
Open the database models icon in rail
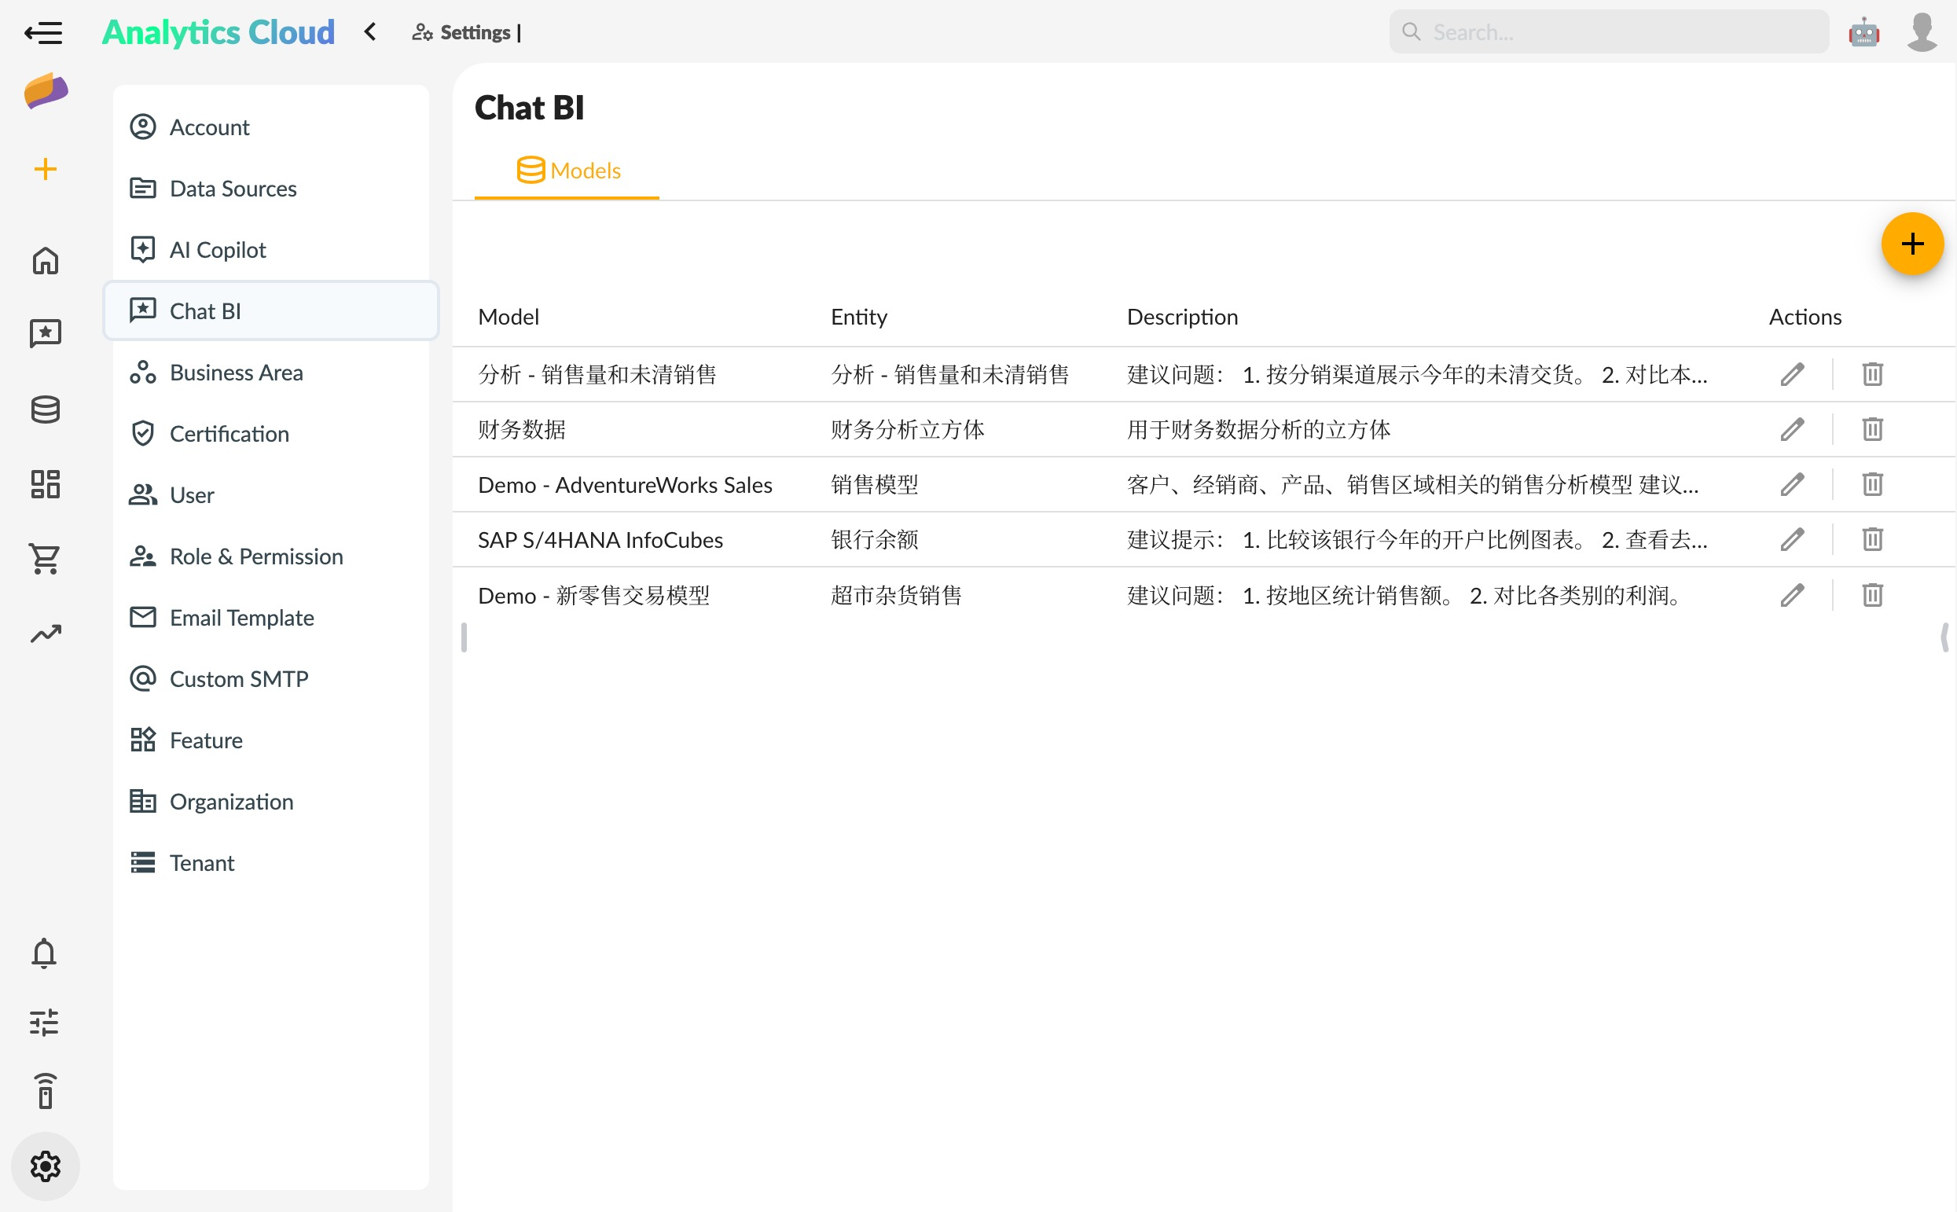[45, 410]
